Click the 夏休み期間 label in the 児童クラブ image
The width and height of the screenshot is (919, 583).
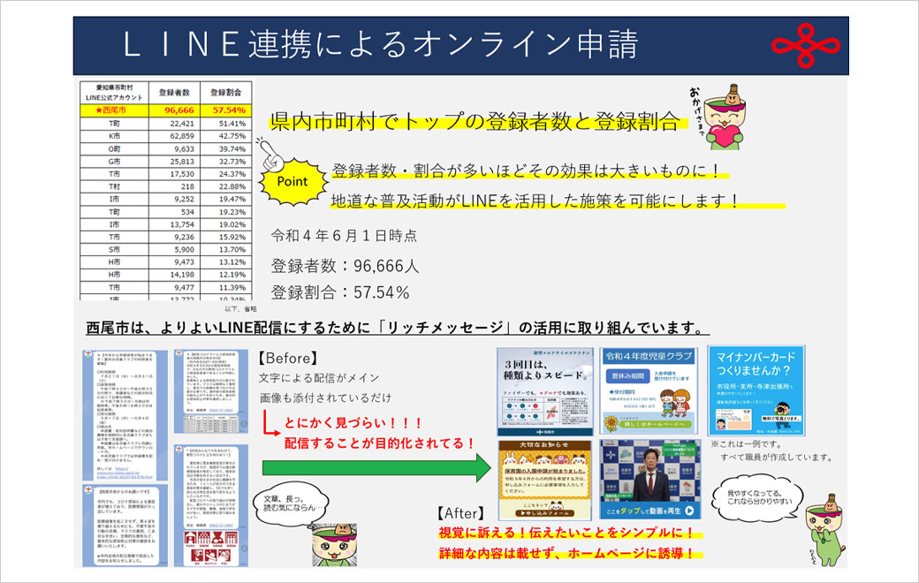coord(627,376)
